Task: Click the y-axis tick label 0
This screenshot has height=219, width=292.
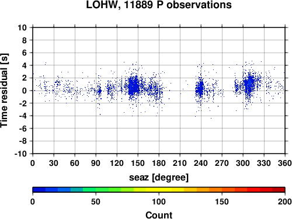Action: point(25,91)
